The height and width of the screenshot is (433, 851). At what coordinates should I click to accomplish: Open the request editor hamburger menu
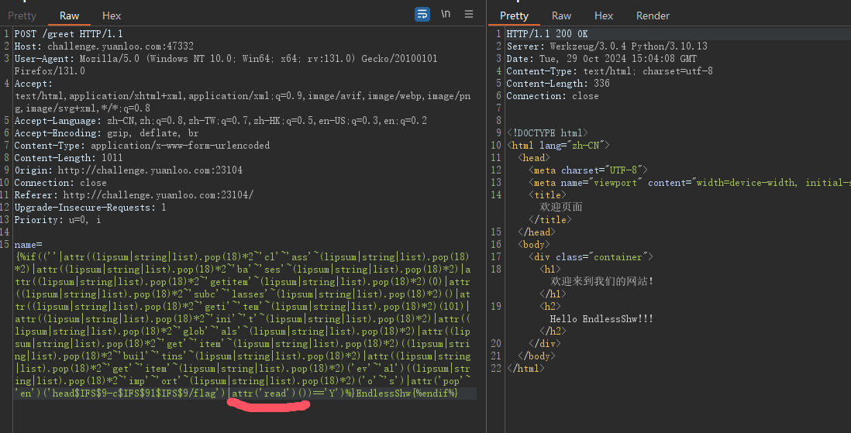coord(469,14)
